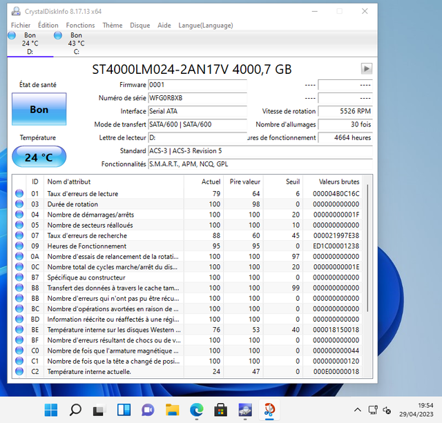Select row Spécifique au constructeur
The image size is (442, 423).
187,277
